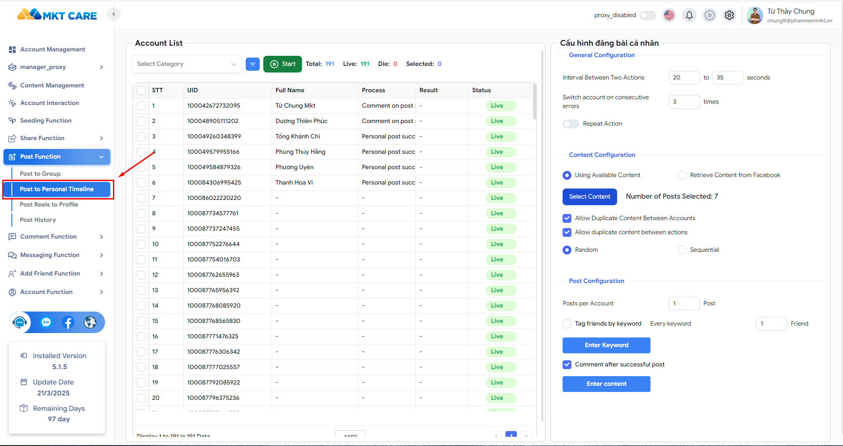The height and width of the screenshot is (446, 843).
Task: Toggle the proxy_disabled switch
Action: [647, 15]
